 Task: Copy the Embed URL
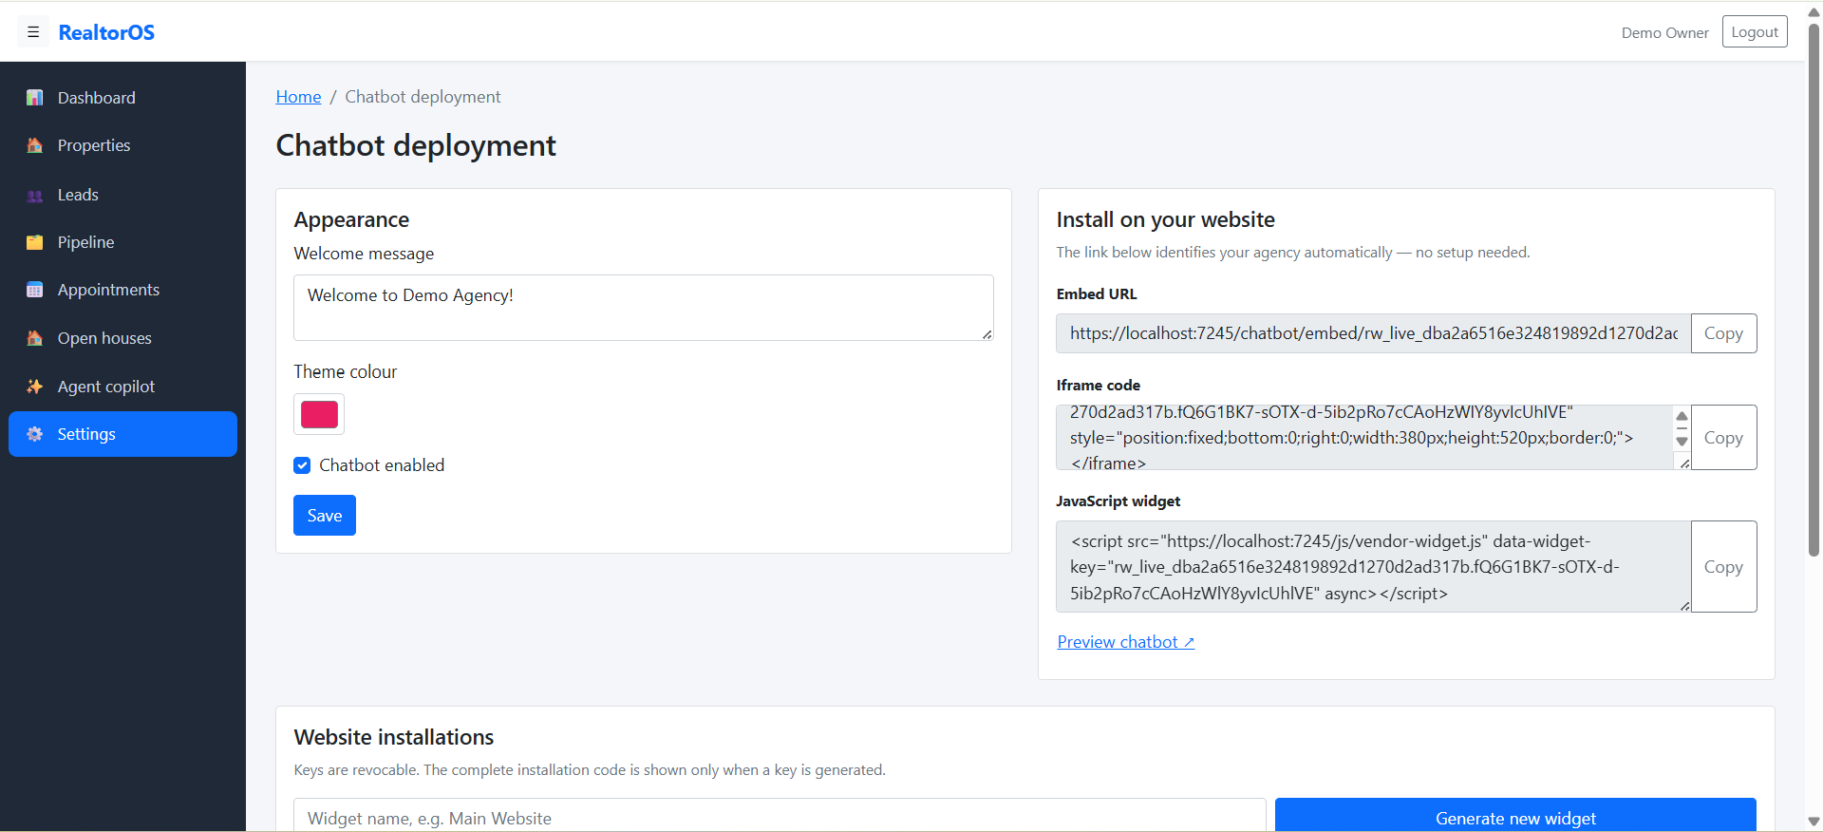1723,333
